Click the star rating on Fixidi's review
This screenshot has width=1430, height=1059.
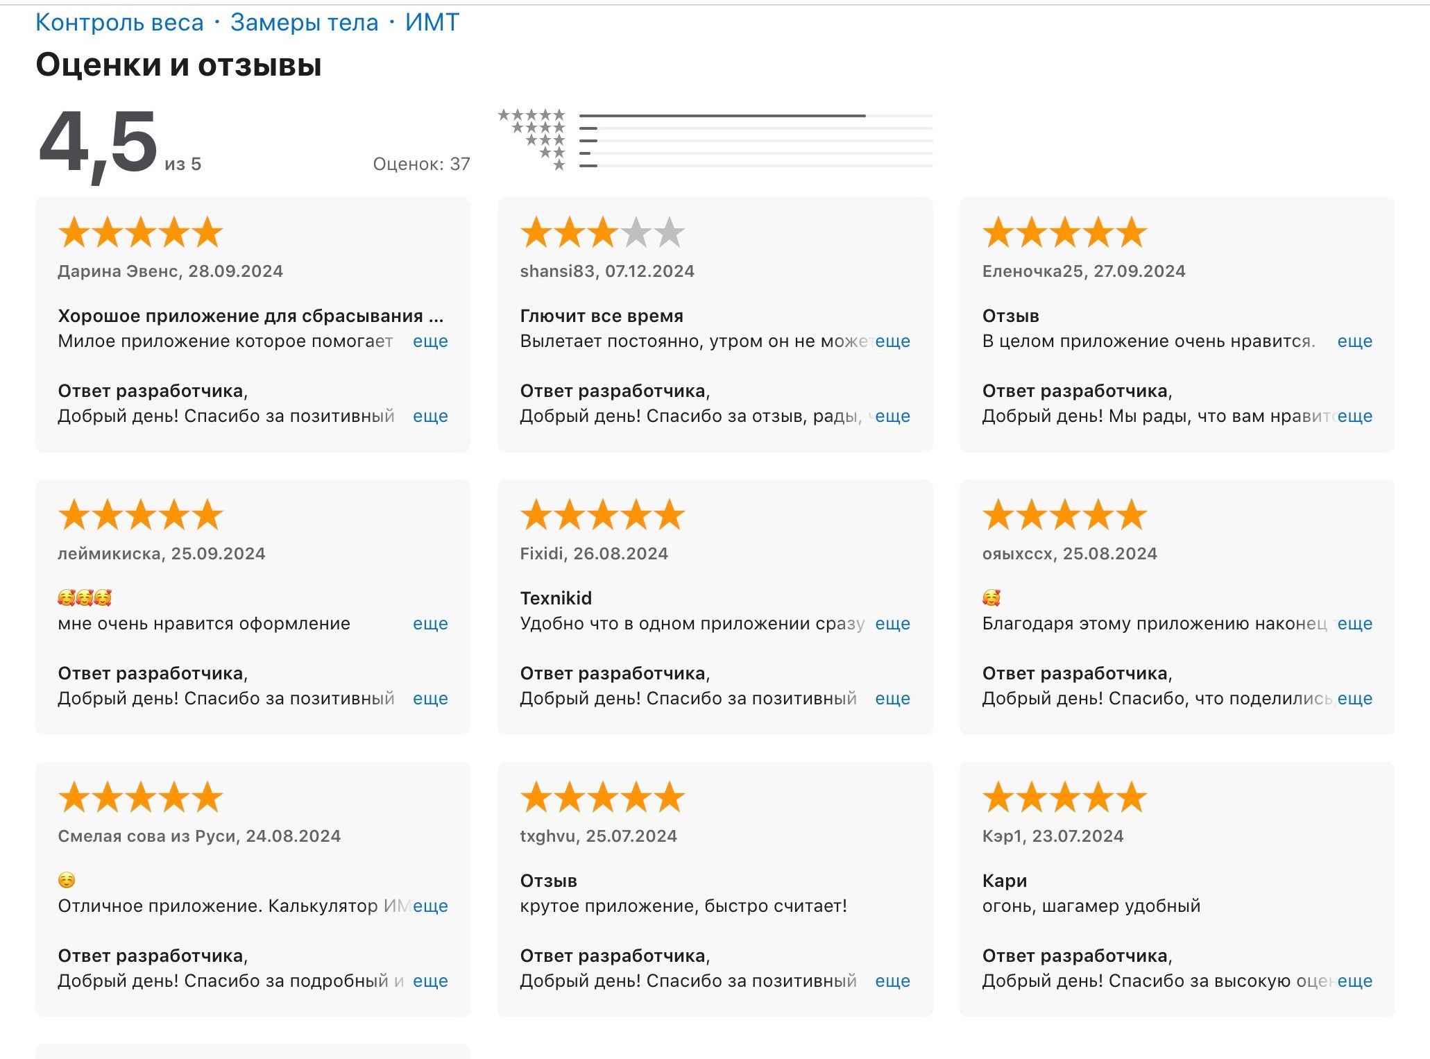point(602,515)
